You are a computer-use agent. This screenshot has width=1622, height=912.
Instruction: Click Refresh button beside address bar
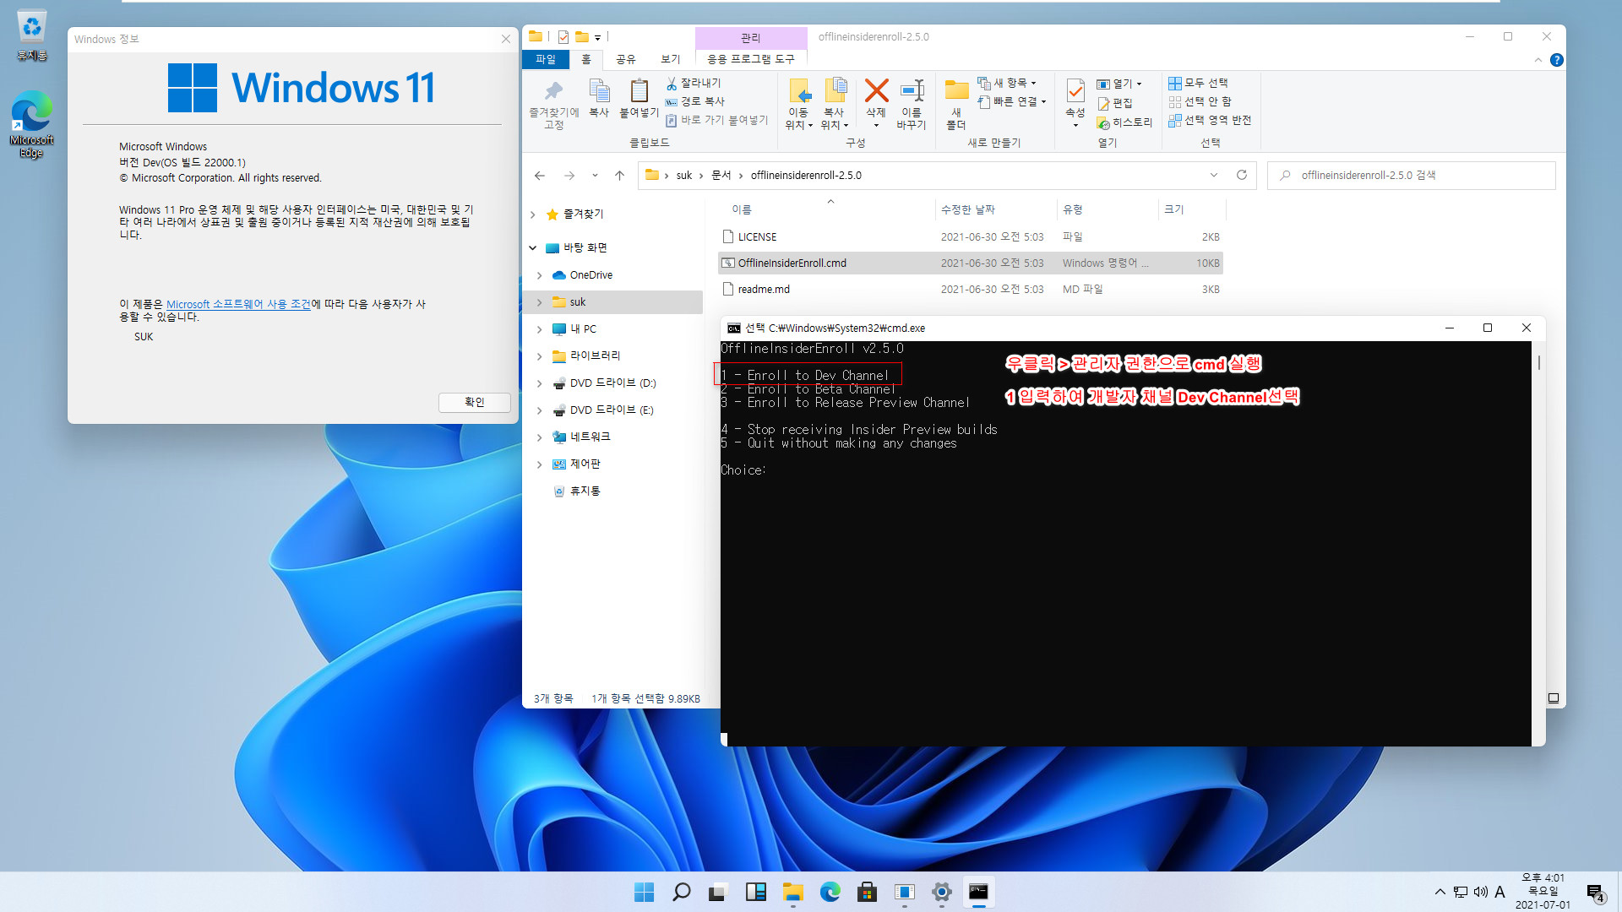click(x=1242, y=175)
